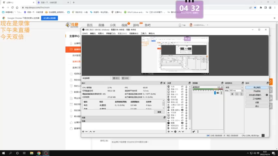This screenshot has height=156, width=278.
Task: Click blue set default browser button in Chrome
Action: coord(49,18)
